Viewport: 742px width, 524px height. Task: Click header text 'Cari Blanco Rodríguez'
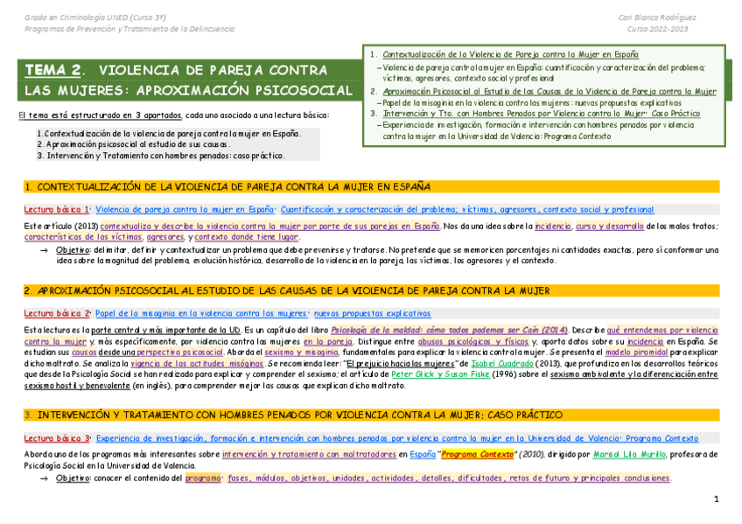[x=657, y=17]
